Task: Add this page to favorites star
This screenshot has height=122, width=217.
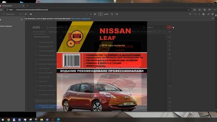Action: click(x=189, y=10)
